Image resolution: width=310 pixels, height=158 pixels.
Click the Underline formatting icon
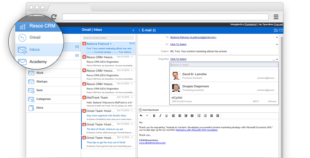[x=166, y=116]
